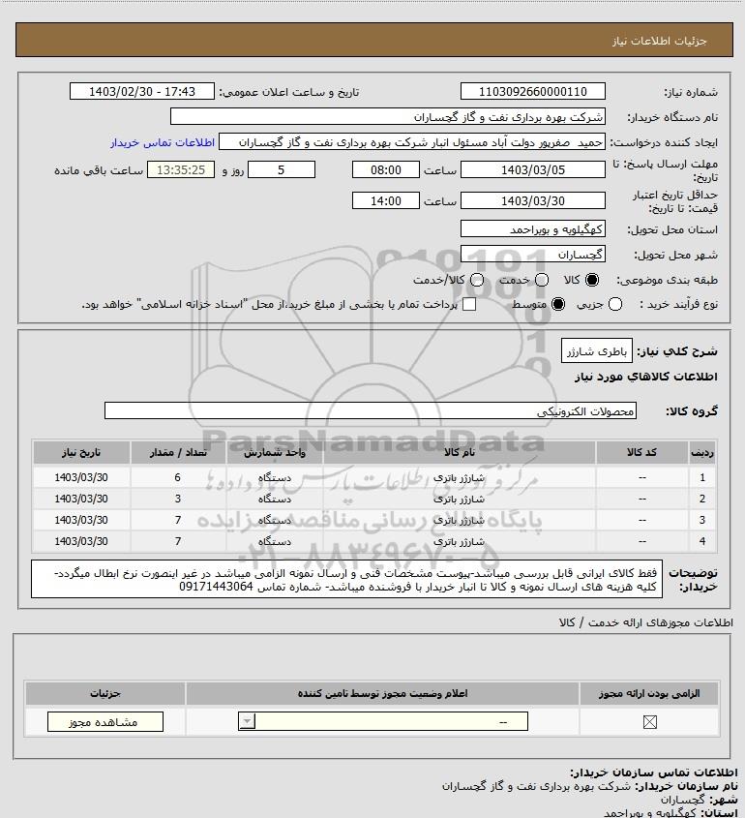
Task: Click the remaining time countdown 13:35:25
Action: click(181, 169)
